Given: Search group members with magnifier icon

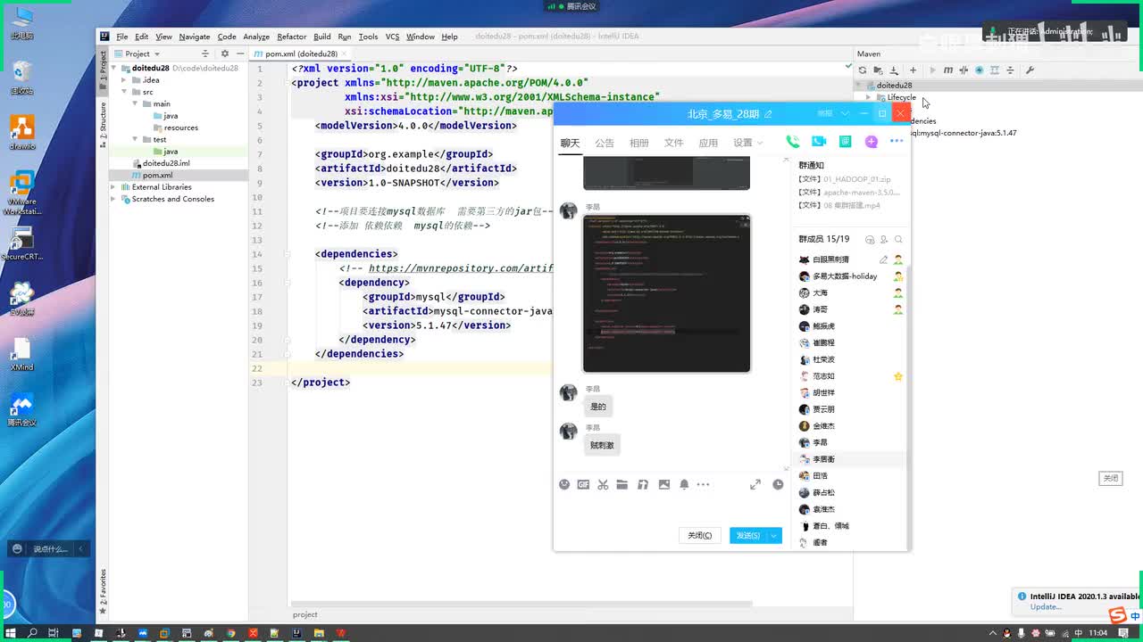Looking at the screenshot, I should (x=898, y=240).
